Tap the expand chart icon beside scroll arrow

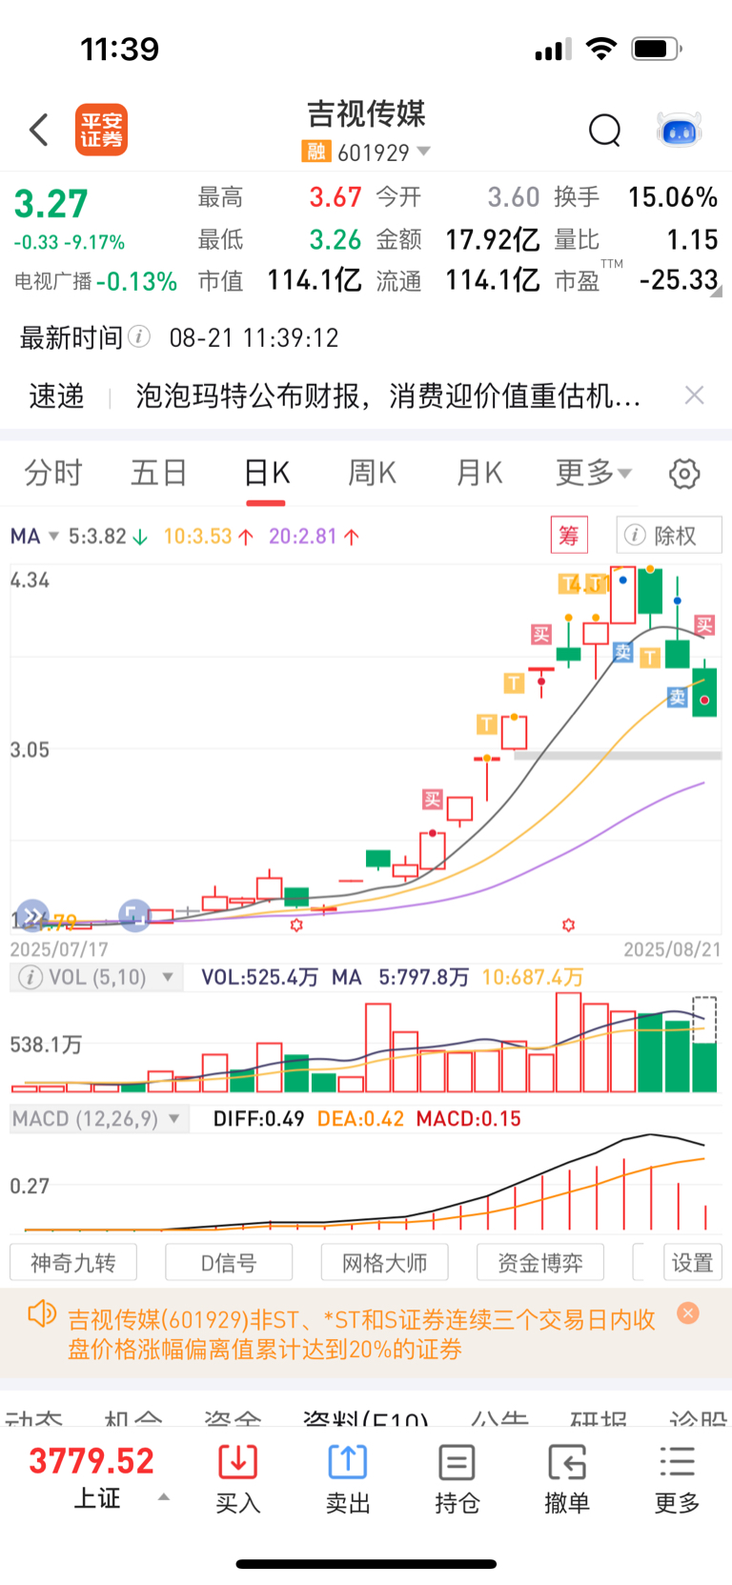tap(134, 916)
